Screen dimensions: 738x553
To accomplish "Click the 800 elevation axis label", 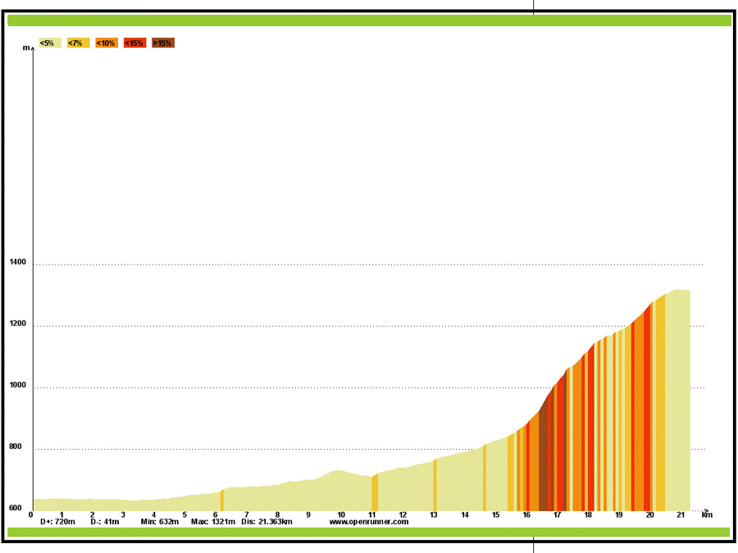I will click(x=16, y=446).
